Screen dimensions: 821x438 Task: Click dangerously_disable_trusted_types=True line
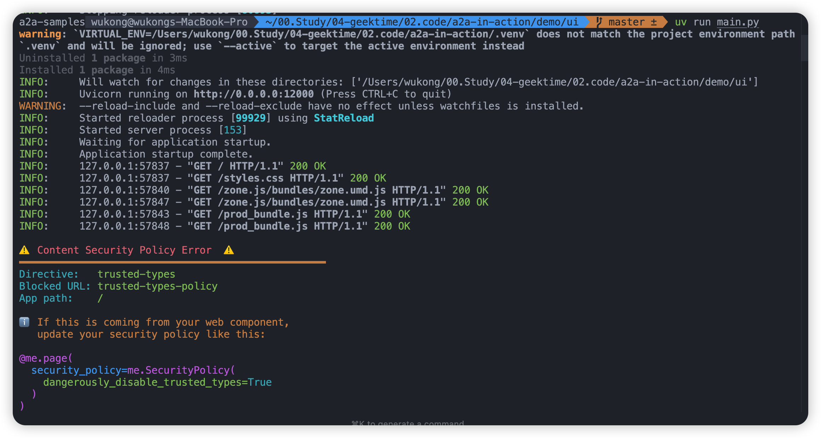point(157,382)
